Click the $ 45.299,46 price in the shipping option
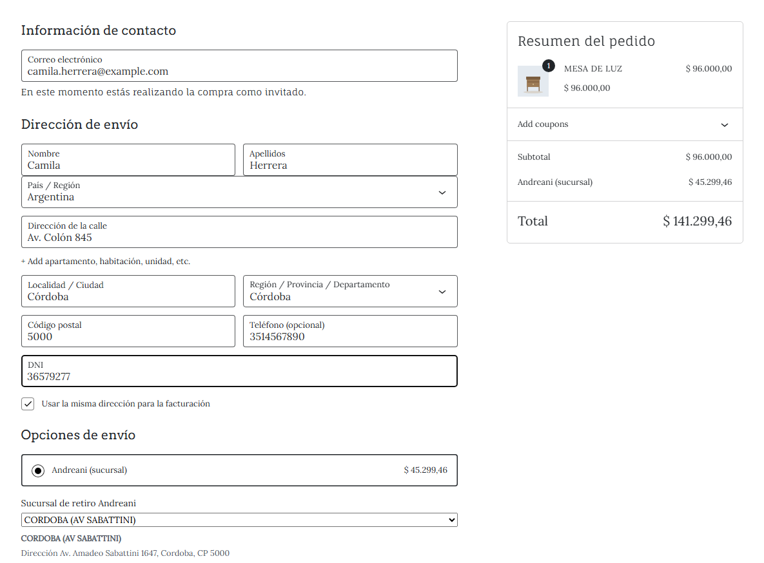Screen dimensions: 764x563 coord(426,470)
